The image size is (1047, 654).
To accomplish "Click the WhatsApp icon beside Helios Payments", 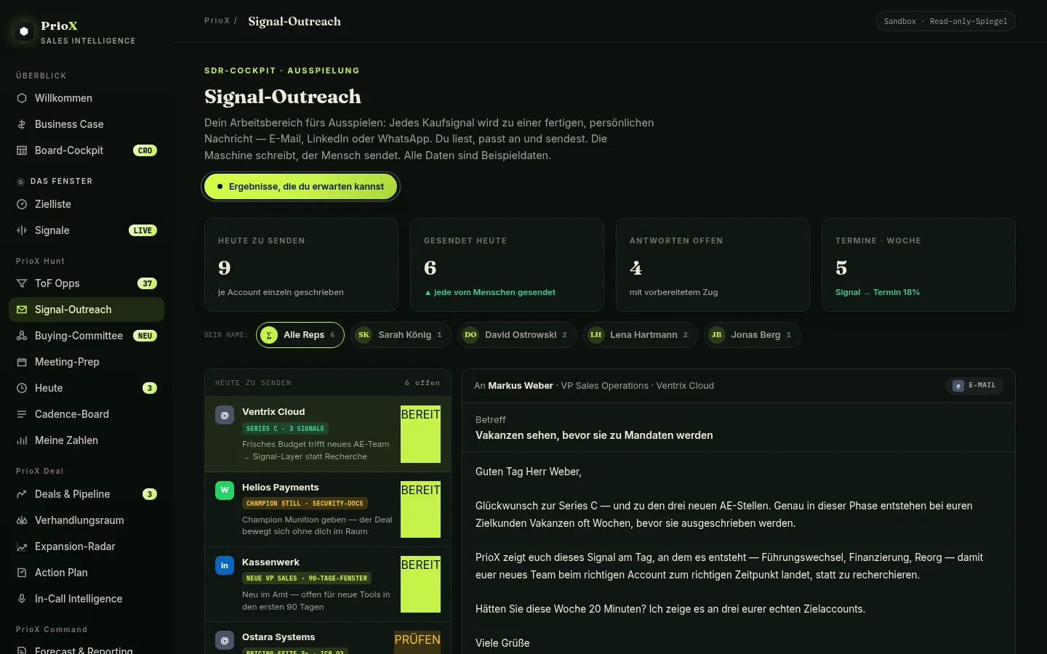I will coord(225,490).
